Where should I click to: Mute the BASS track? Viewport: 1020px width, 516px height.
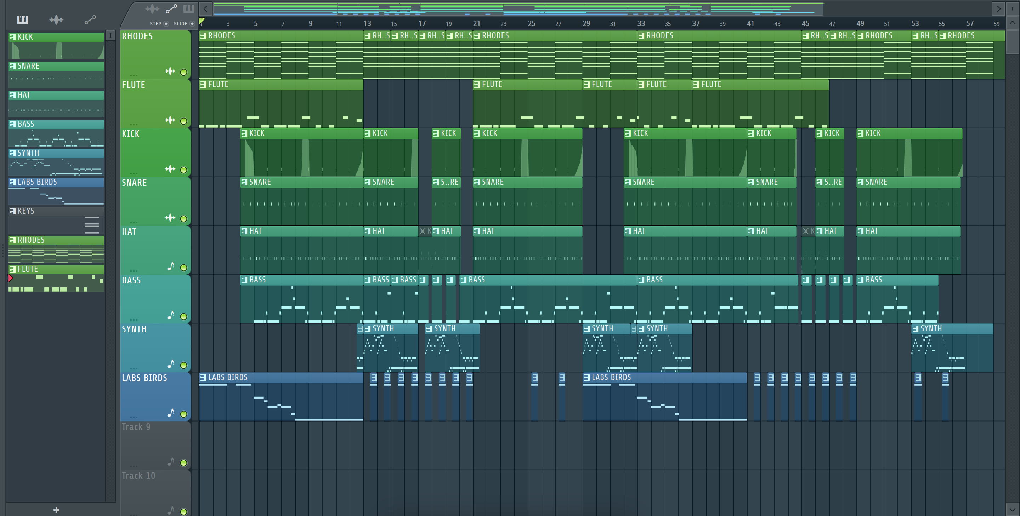click(183, 316)
